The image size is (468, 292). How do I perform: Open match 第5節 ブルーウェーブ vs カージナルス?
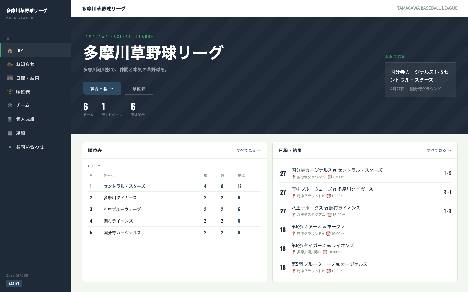point(365,267)
